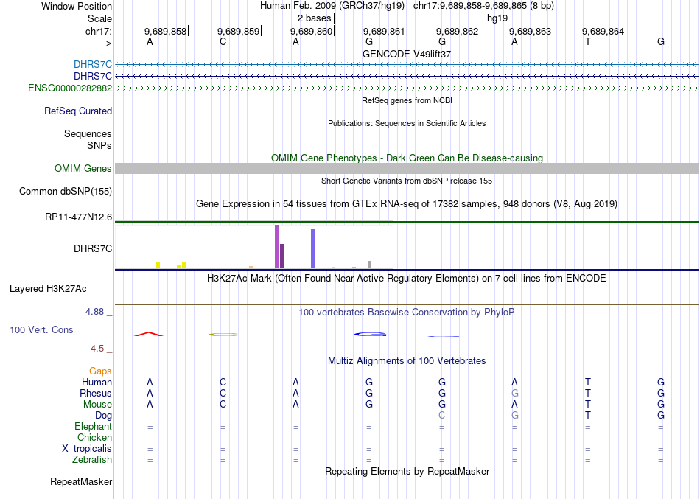The image size is (700, 499).
Task: Click the green ENSG00000282882 arrow track line
Action: [x=407, y=88]
